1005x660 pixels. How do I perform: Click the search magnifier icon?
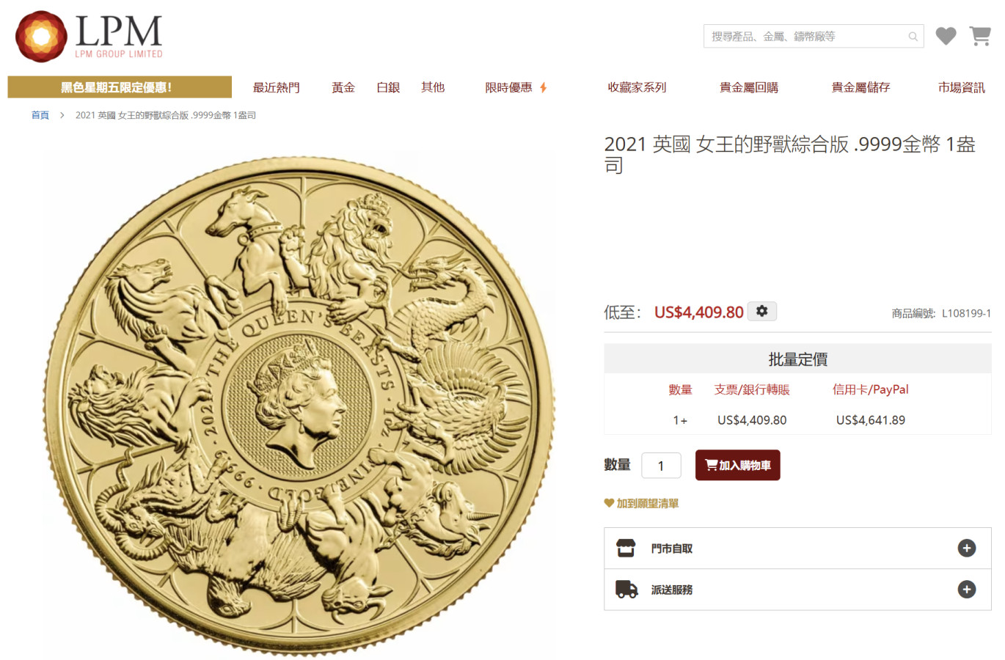tap(913, 37)
